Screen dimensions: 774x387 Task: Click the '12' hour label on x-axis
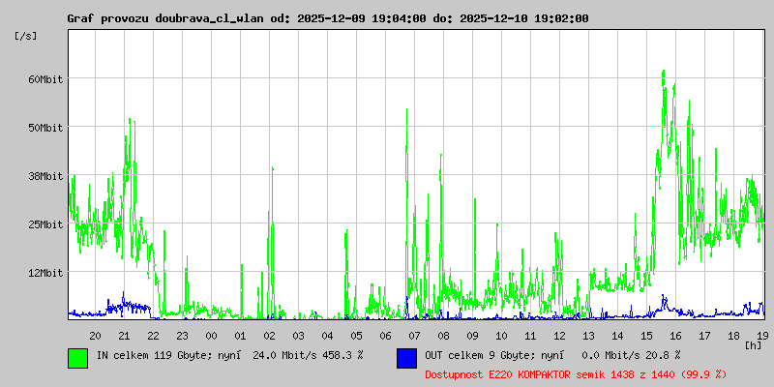pos(559,335)
